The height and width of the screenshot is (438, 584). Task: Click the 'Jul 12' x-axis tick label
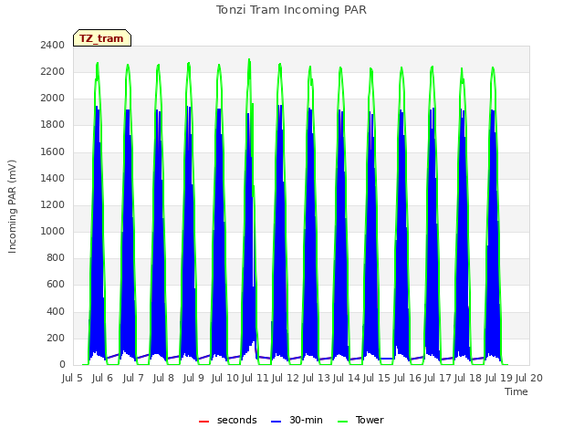tap(286, 378)
